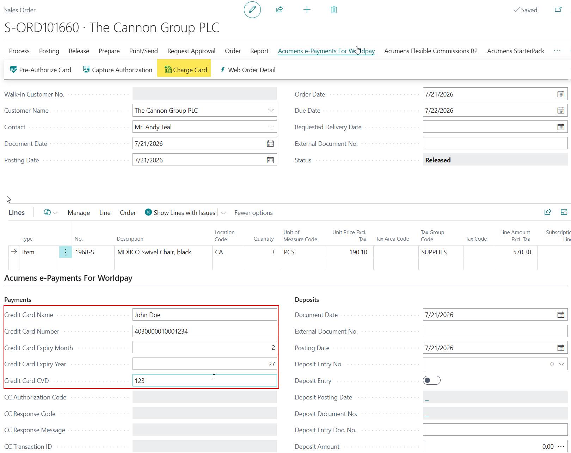Create a new sales order with plus icon

pos(307,10)
